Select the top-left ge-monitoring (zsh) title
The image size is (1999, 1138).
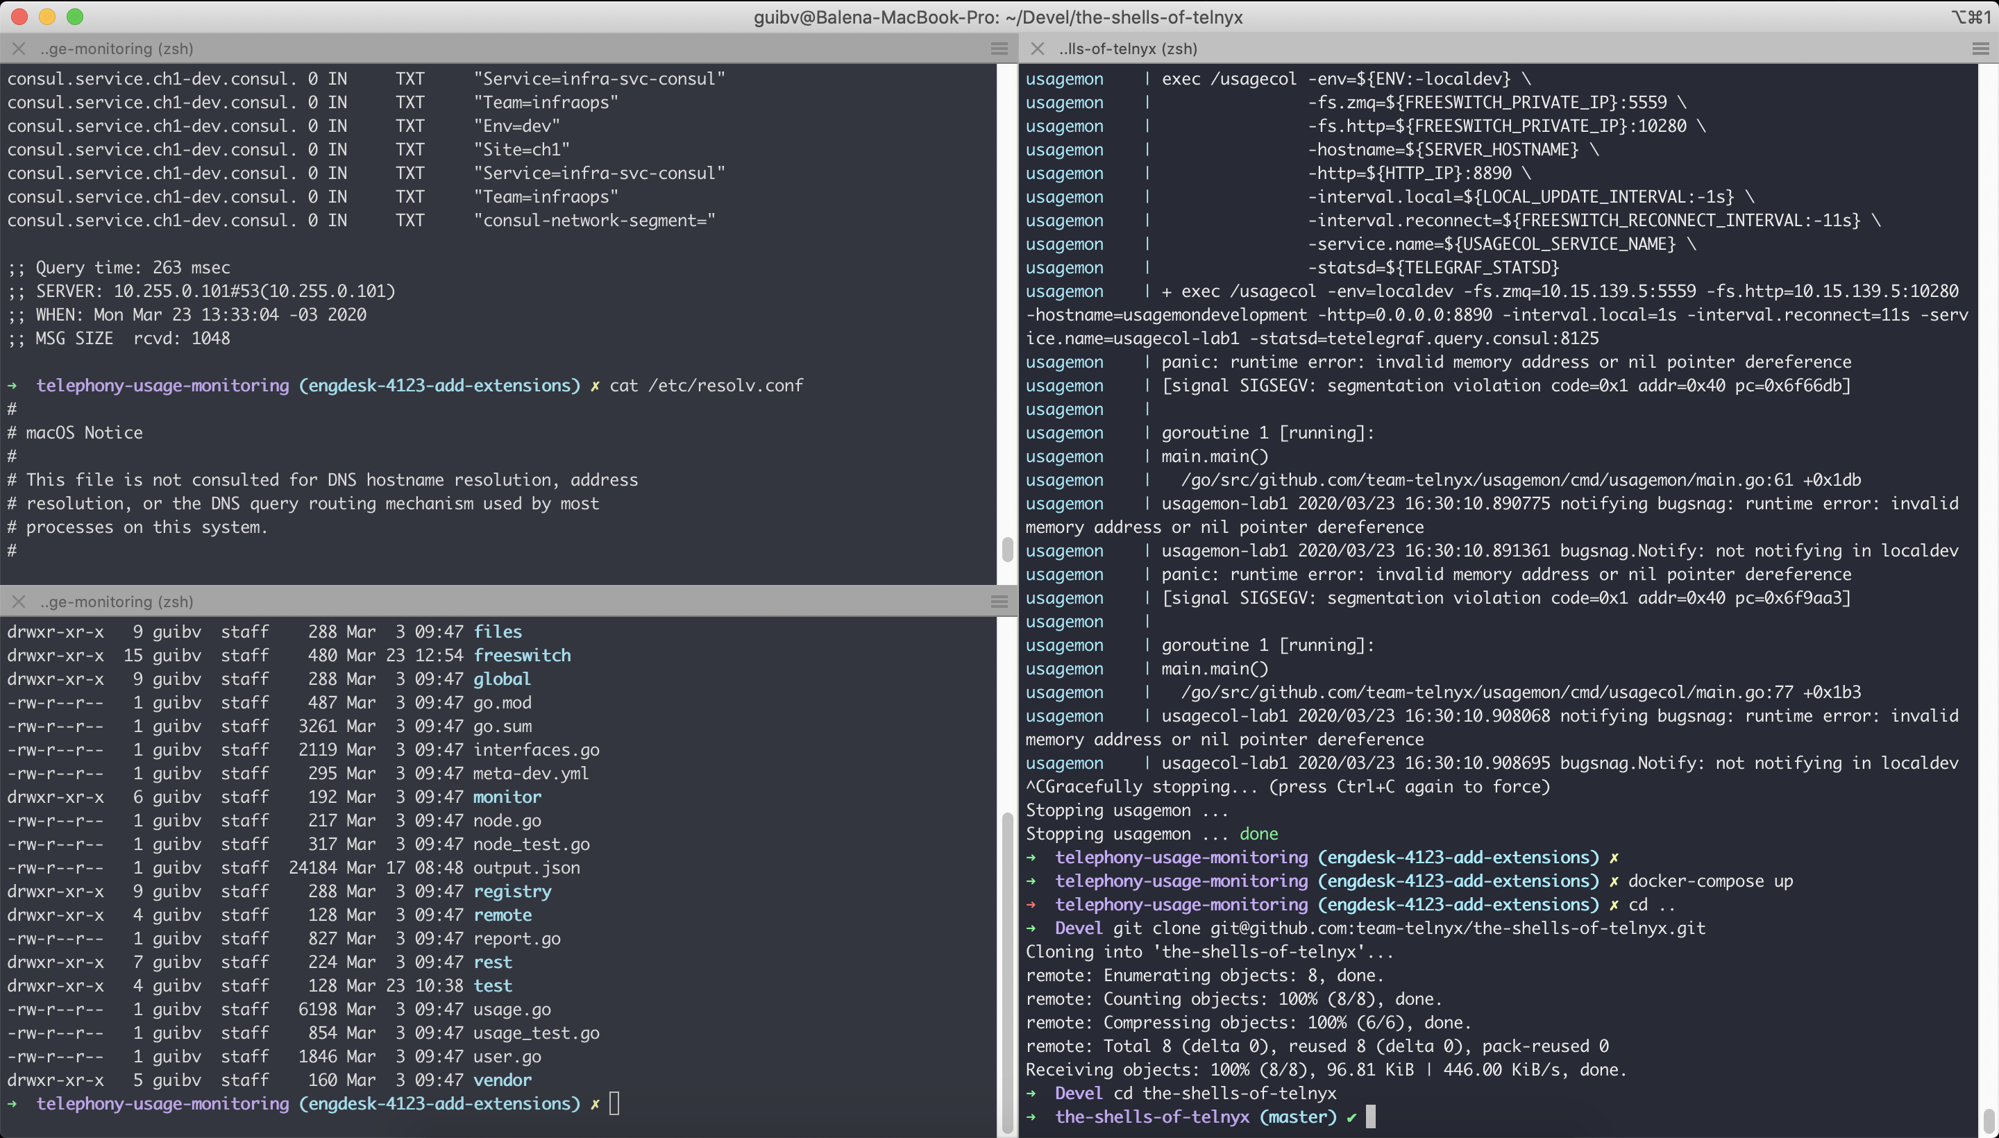(117, 49)
